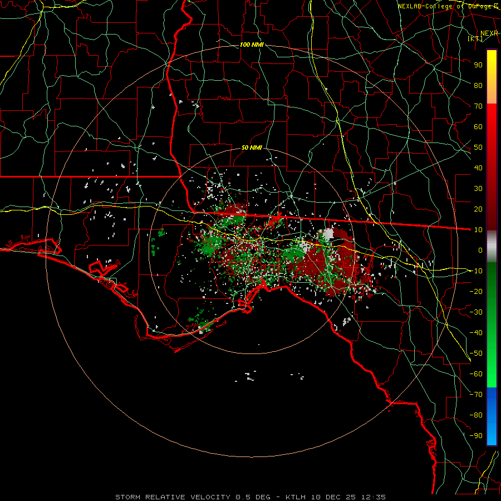Click the [KT] units label
This screenshot has width=501, height=501.
pos(475,38)
